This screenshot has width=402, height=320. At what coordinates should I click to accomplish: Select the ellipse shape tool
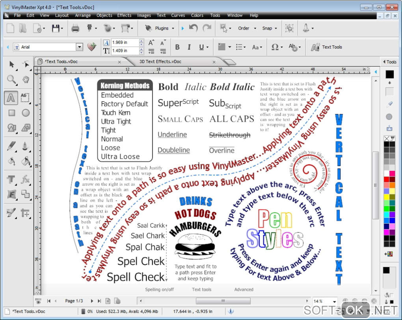pos(26,113)
